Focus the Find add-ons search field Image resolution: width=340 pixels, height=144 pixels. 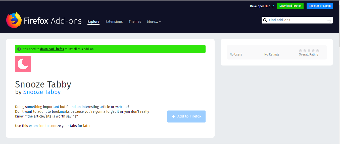coord(297,20)
